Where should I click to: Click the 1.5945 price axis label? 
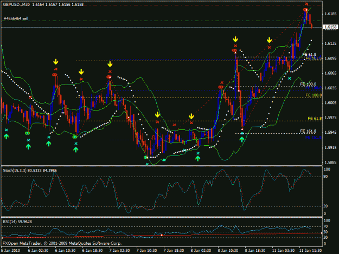pyautogui.click(x=330, y=133)
